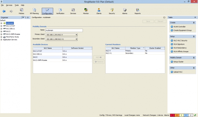Click the Mobility Domain Name field
198x117 pixels.
(64, 30)
